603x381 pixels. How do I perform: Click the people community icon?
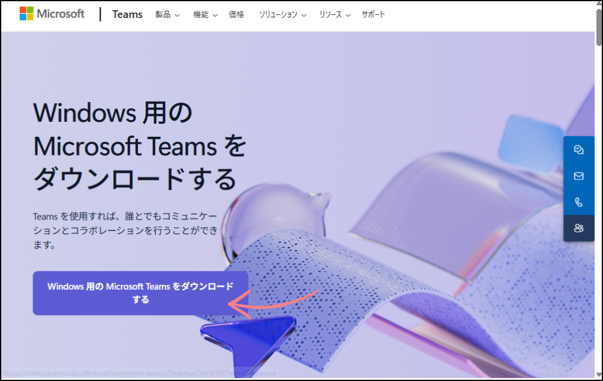tap(578, 228)
